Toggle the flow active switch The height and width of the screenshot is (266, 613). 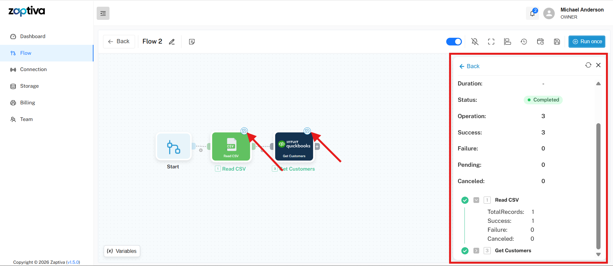454,42
